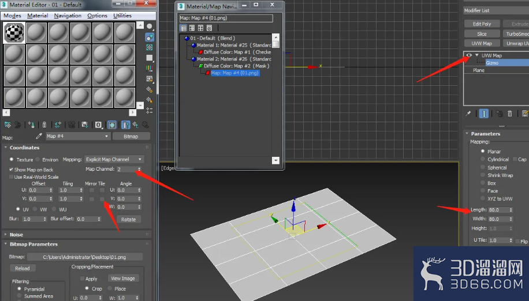Click the Video Color Check icon

point(150,69)
